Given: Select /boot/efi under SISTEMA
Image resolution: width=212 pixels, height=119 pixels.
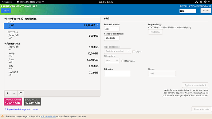Looking at the screenshot, I should click(x=52, y=37).
